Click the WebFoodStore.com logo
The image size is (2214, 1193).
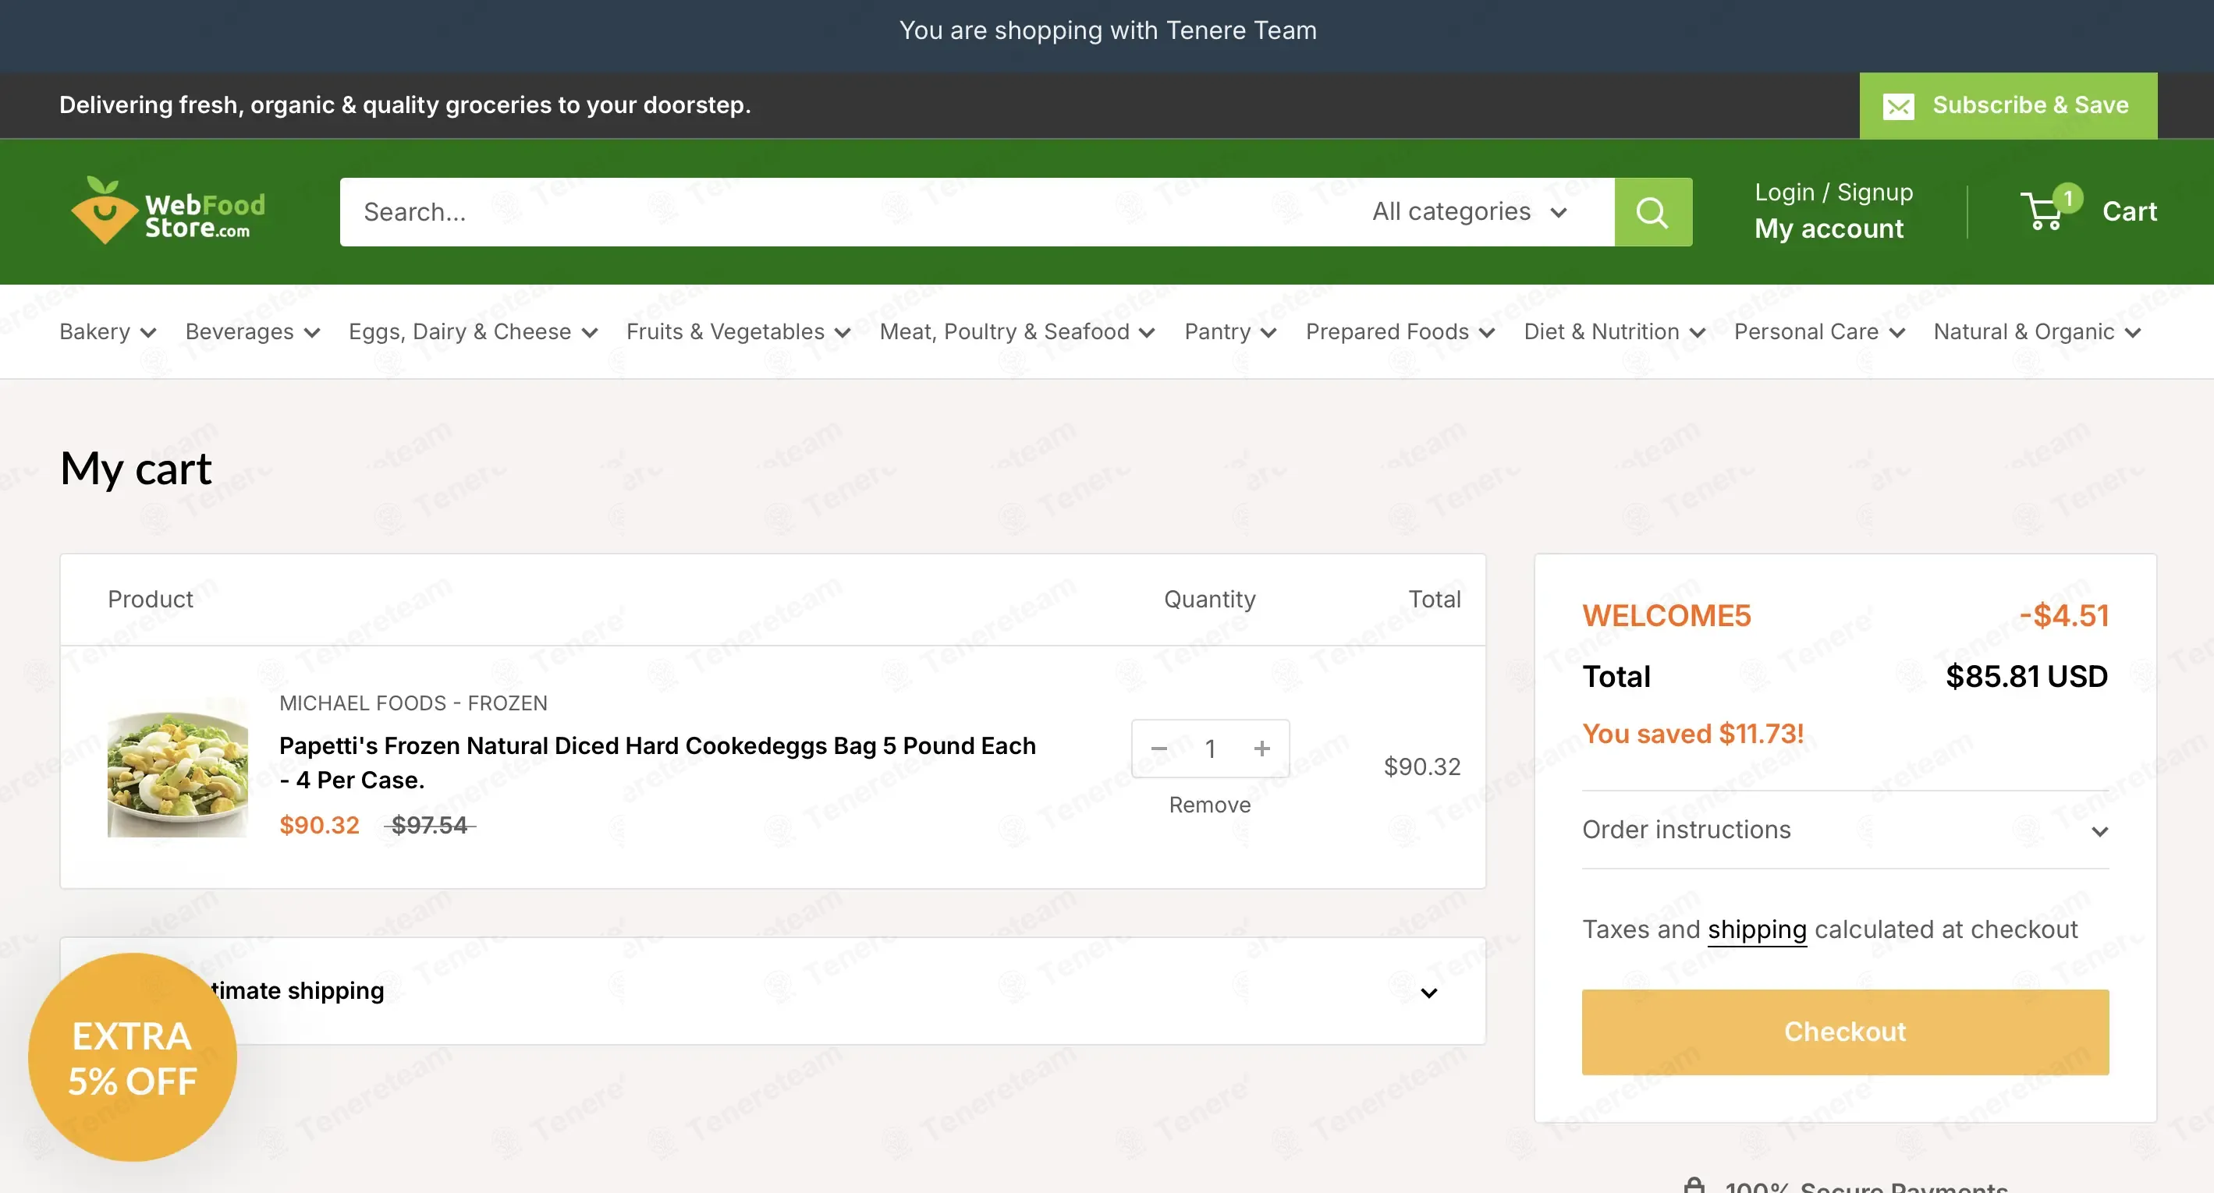click(x=169, y=211)
